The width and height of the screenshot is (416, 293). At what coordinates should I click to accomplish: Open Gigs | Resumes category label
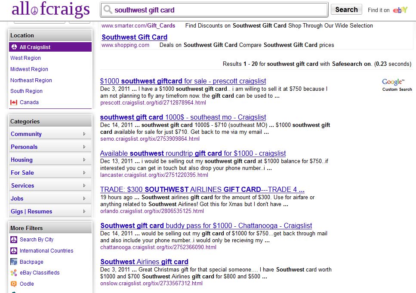click(31, 211)
